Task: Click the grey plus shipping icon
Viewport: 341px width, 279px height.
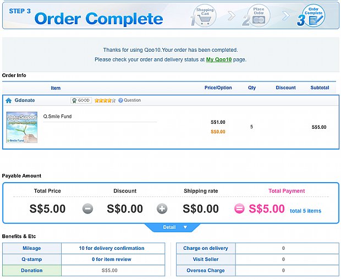Action: tap(162, 209)
